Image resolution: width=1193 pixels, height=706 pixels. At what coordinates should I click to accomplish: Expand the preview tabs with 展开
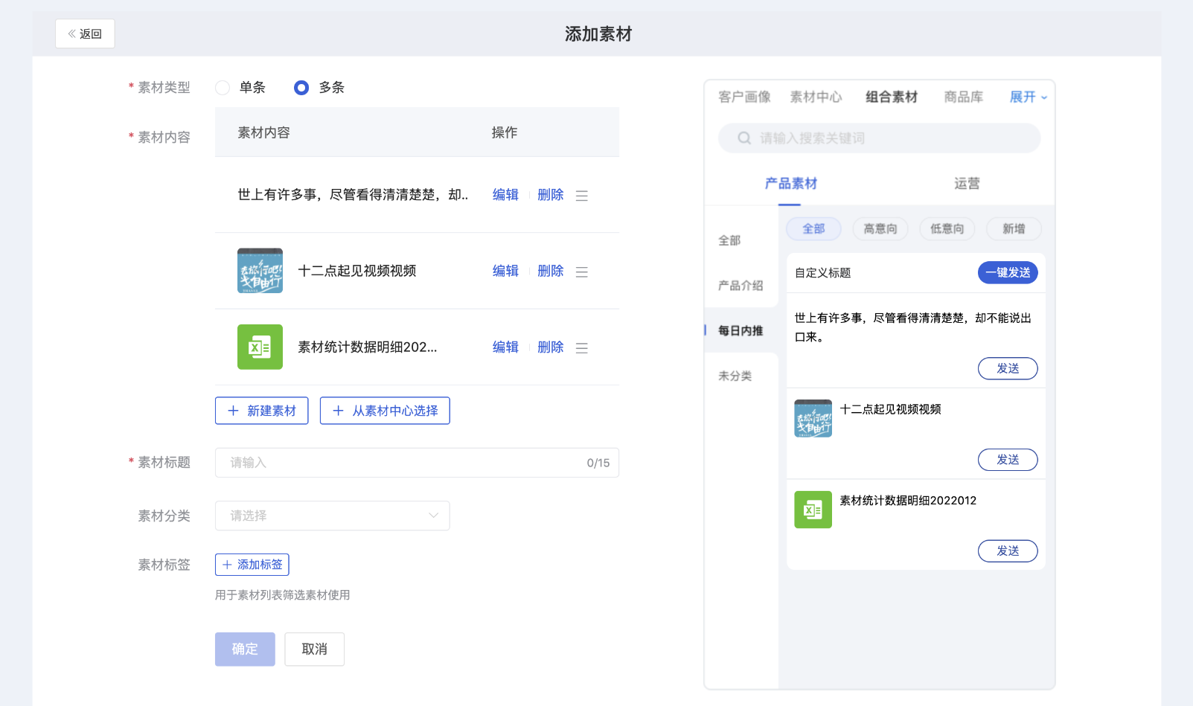click(x=1029, y=97)
